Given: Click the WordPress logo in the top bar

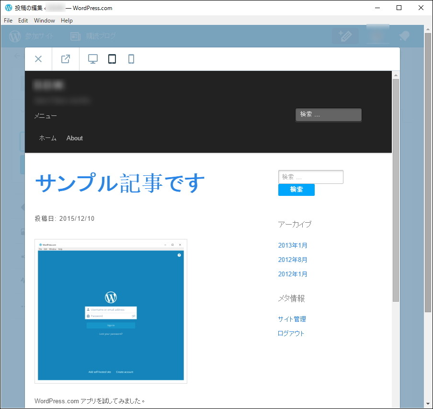Looking at the screenshot, I should 14,36.
